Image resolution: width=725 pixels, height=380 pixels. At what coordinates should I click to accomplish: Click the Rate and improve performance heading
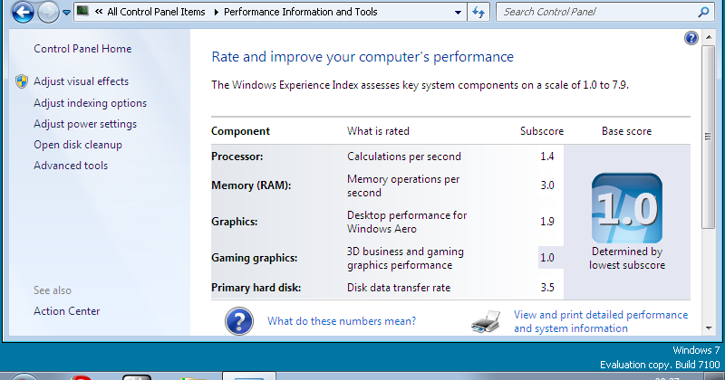coord(362,57)
